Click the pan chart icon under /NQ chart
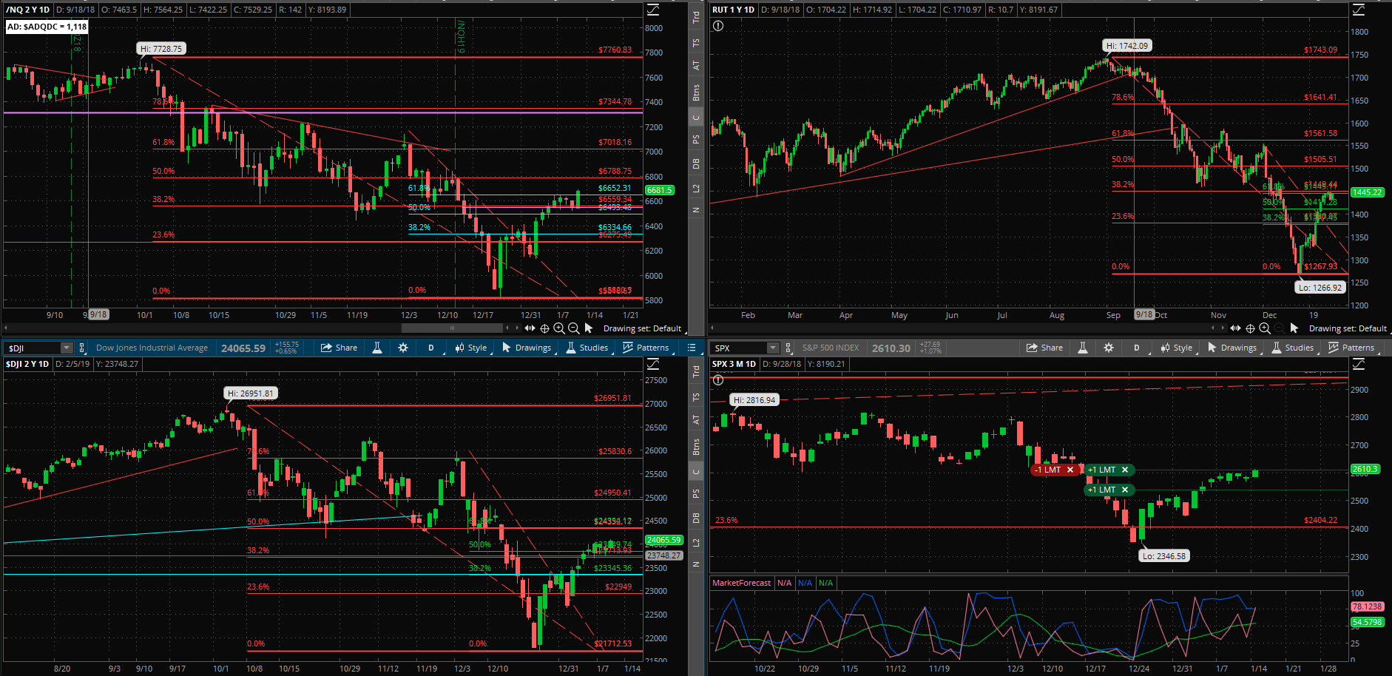Viewport: 1392px width, 676px height. coord(530,328)
